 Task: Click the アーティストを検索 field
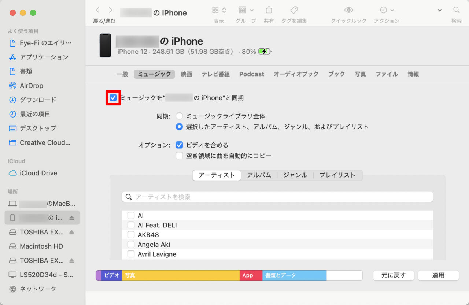[x=277, y=197]
